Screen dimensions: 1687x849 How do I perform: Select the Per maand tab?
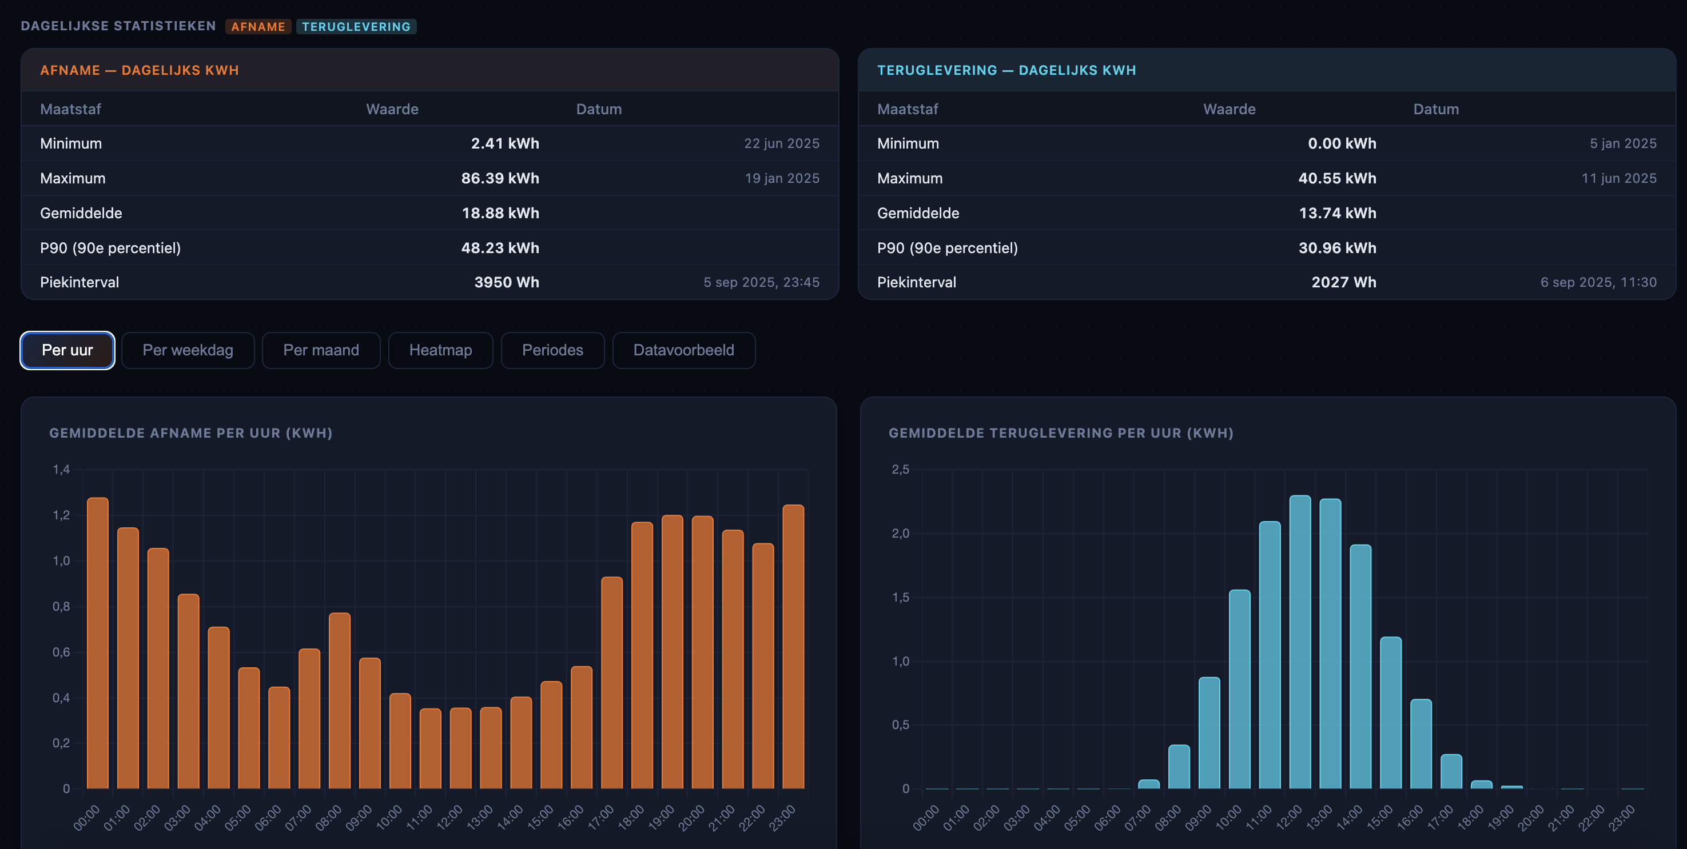pos(321,351)
